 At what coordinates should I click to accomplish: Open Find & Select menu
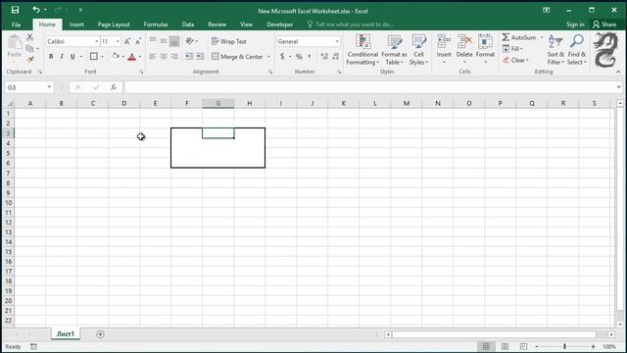tap(577, 50)
